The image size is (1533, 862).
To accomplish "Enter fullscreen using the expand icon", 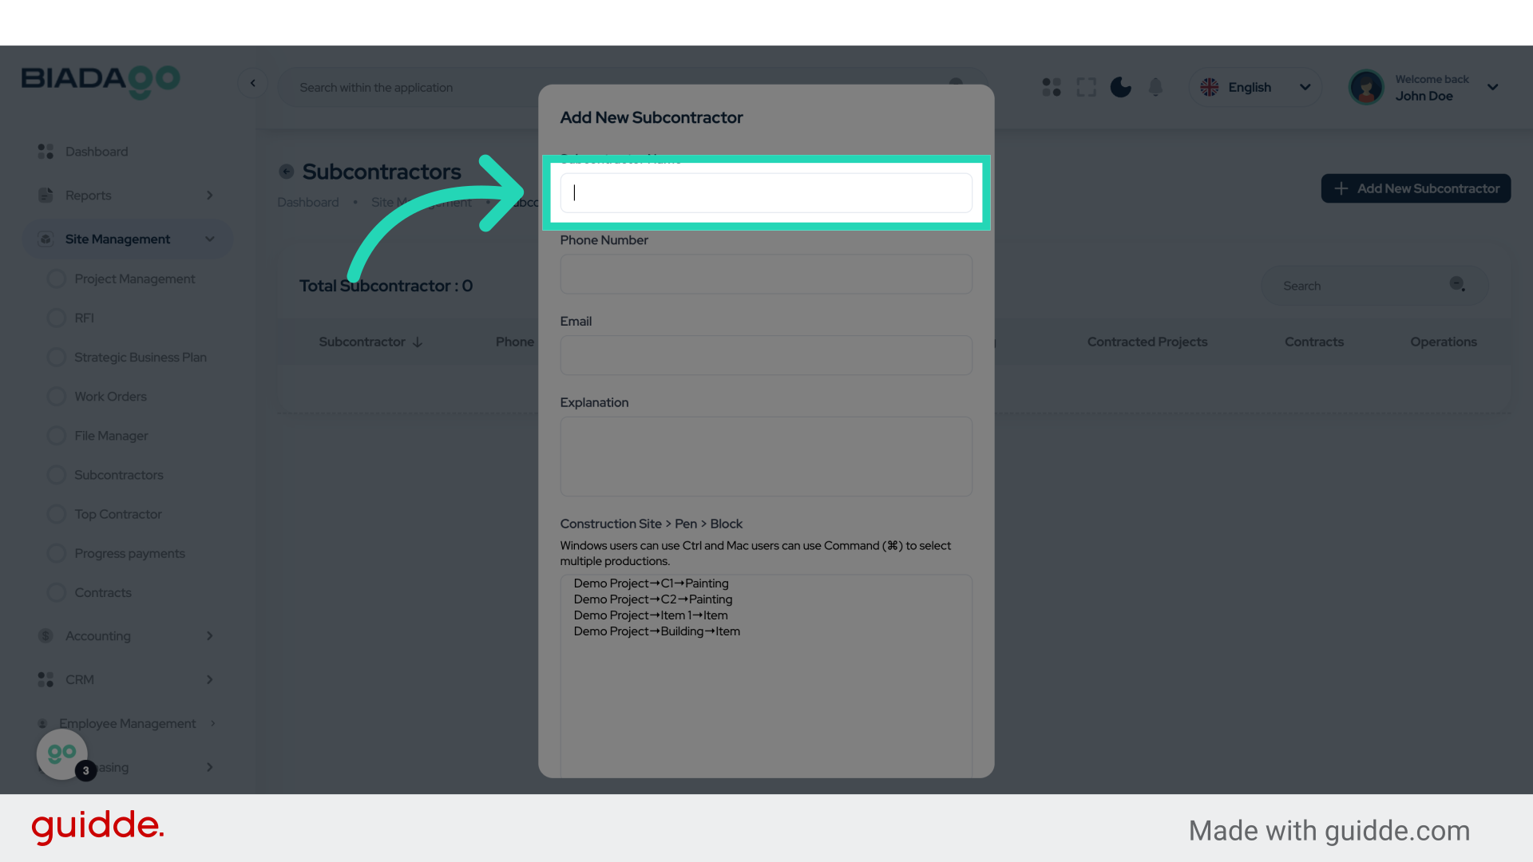I will pyautogui.click(x=1086, y=87).
